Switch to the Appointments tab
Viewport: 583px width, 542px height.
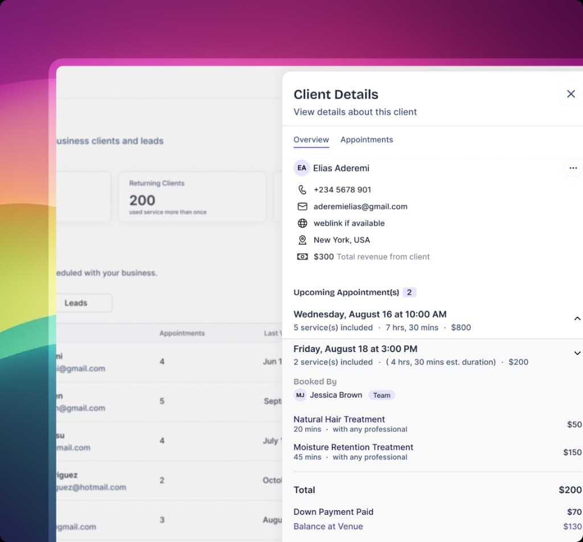[367, 140]
